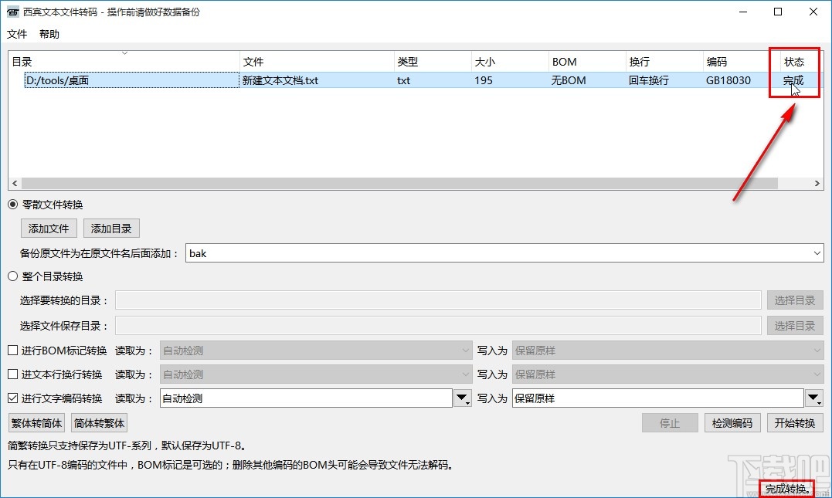Open the 文件 menu
Image resolution: width=832 pixels, height=498 pixels.
pyautogui.click(x=16, y=34)
